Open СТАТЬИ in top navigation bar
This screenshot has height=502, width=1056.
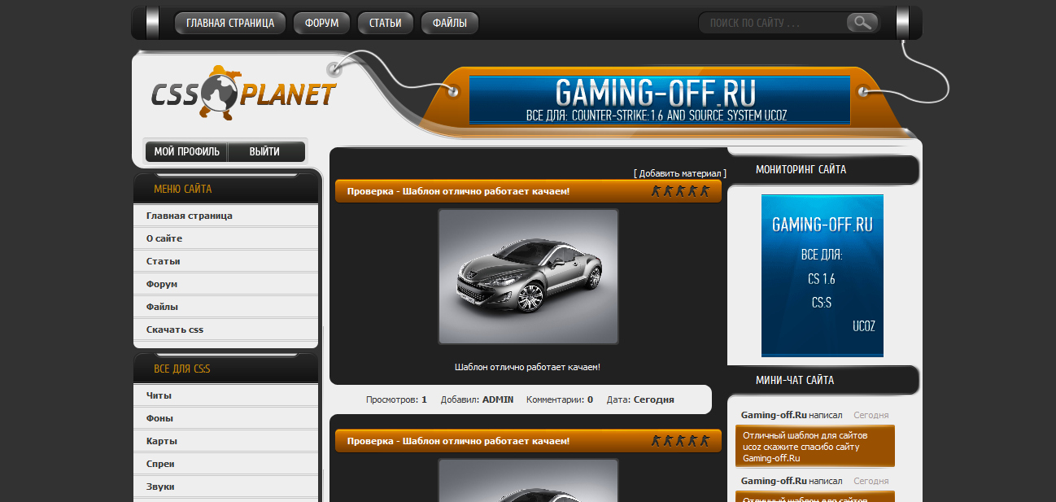386,23
